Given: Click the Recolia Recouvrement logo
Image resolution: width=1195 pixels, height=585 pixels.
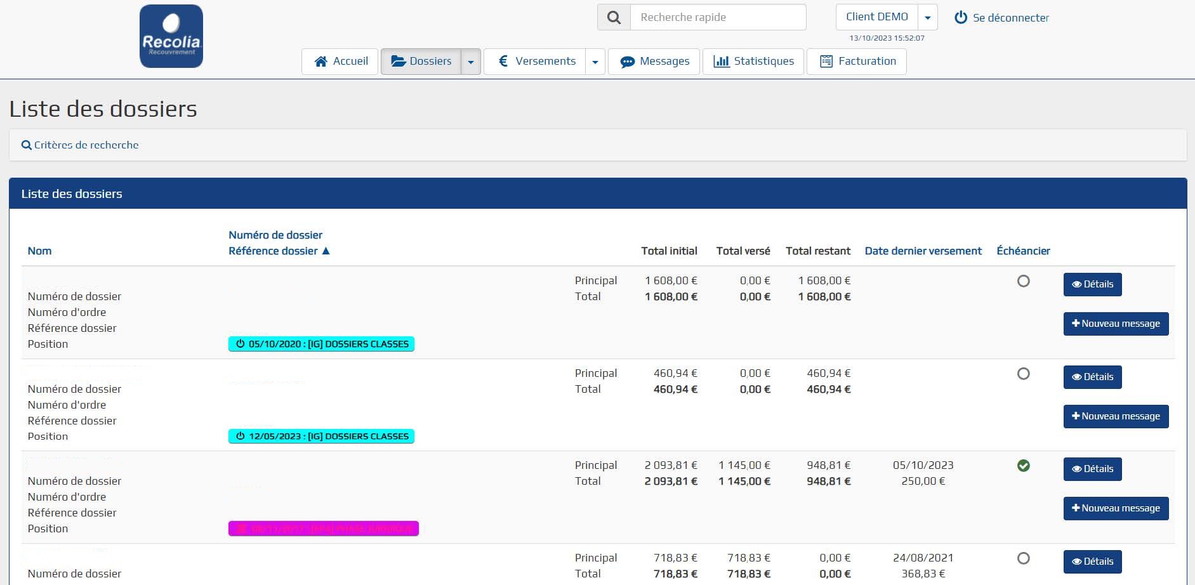Looking at the screenshot, I should (x=171, y=36).
